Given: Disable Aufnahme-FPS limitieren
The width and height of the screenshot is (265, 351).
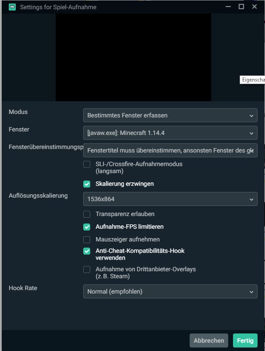Looking at the screenshot, I should tap(87, 227).
